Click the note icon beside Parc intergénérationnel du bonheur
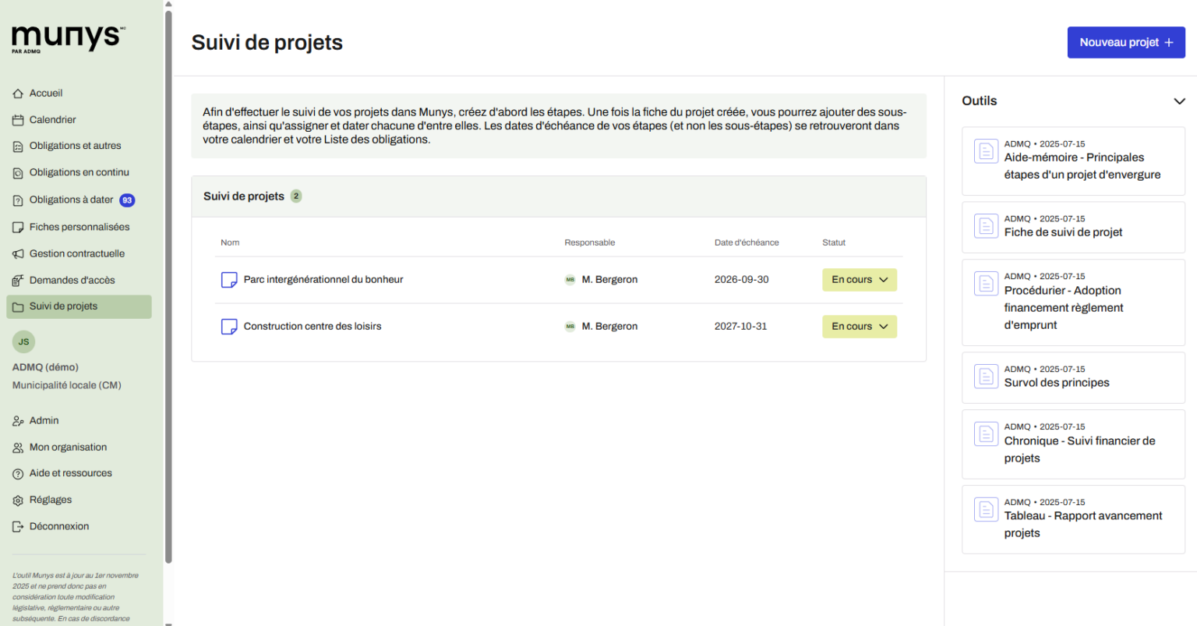Image resolution: width=1197 pixels, height=626 pixels. pyautogui.click(x=229, y=280)
